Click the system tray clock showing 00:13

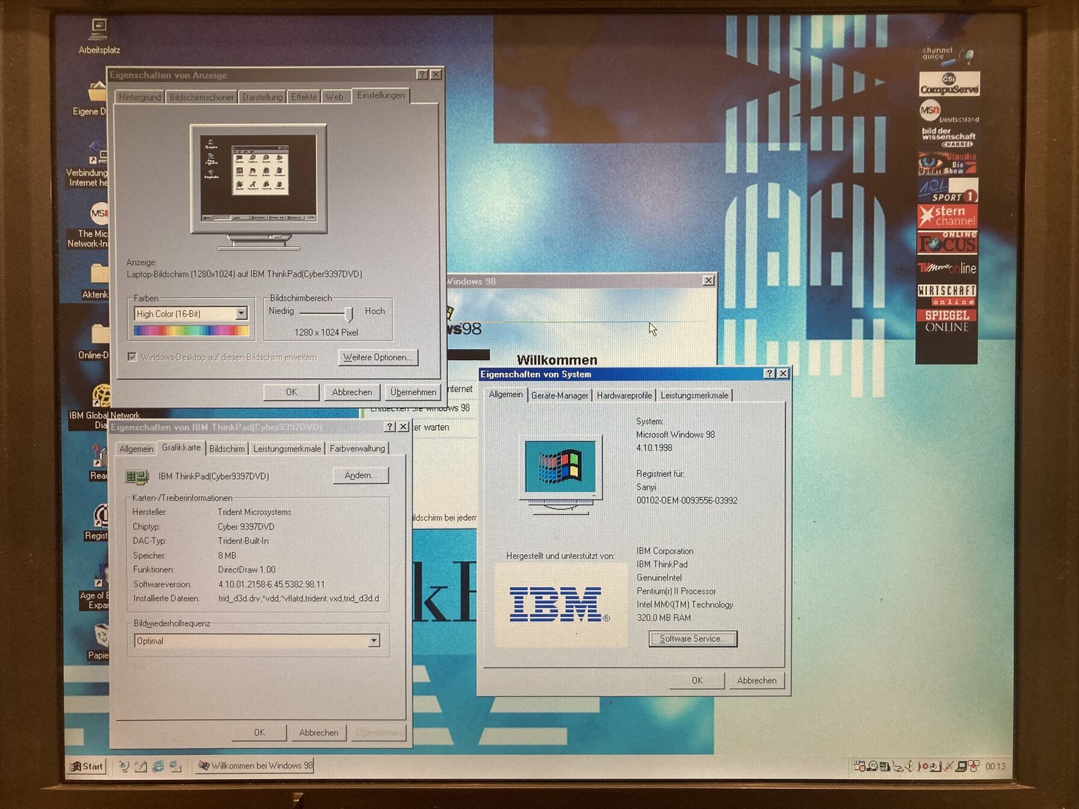[996, 766]
